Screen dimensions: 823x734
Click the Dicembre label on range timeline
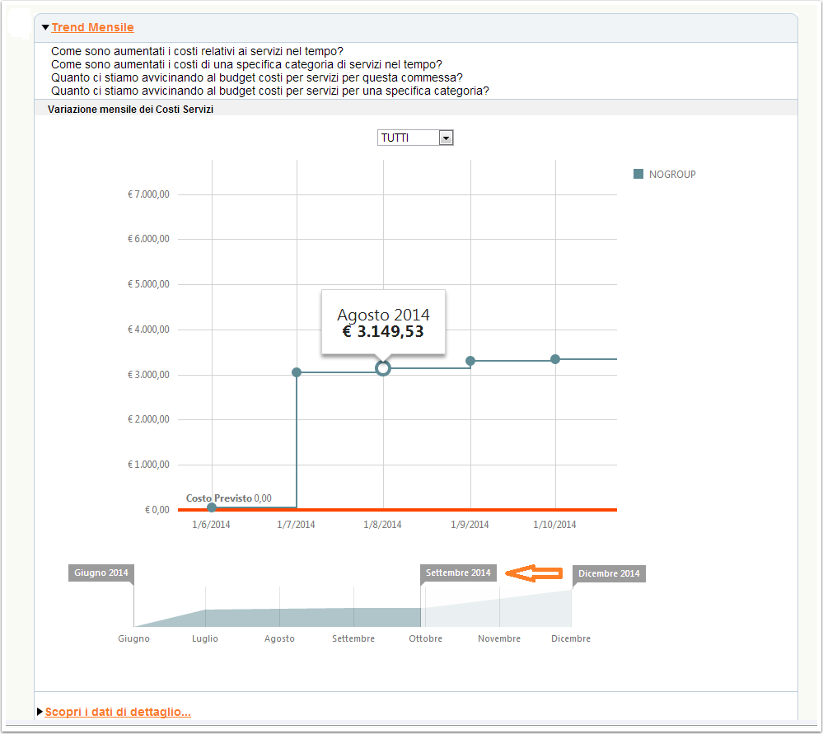[x=571, y=638]
